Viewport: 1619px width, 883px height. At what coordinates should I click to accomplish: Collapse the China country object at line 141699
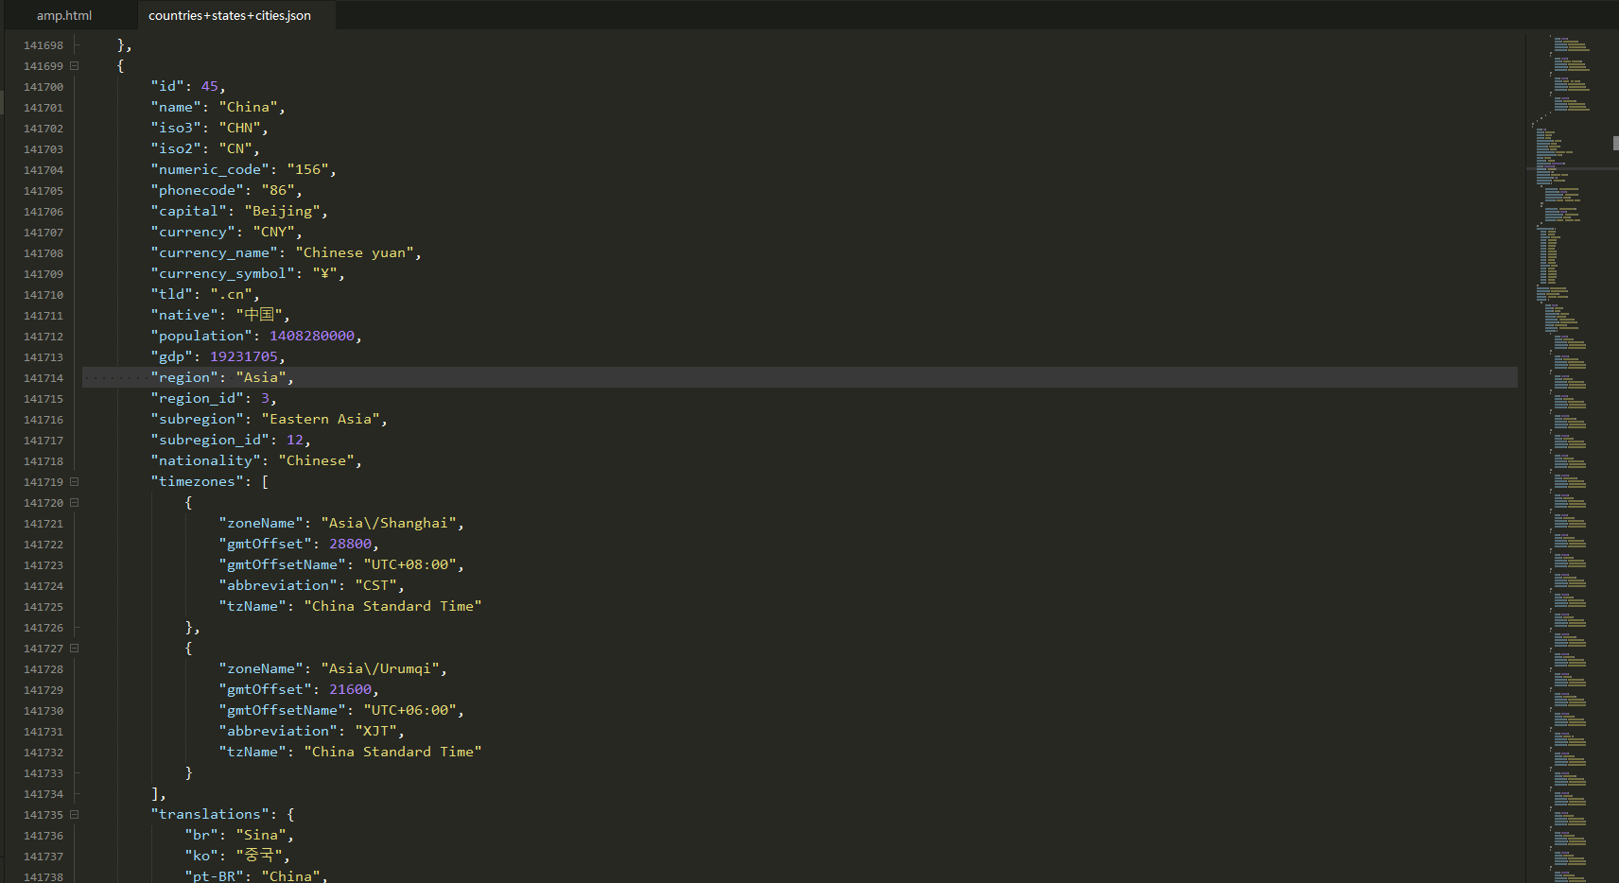pos(74,66)
